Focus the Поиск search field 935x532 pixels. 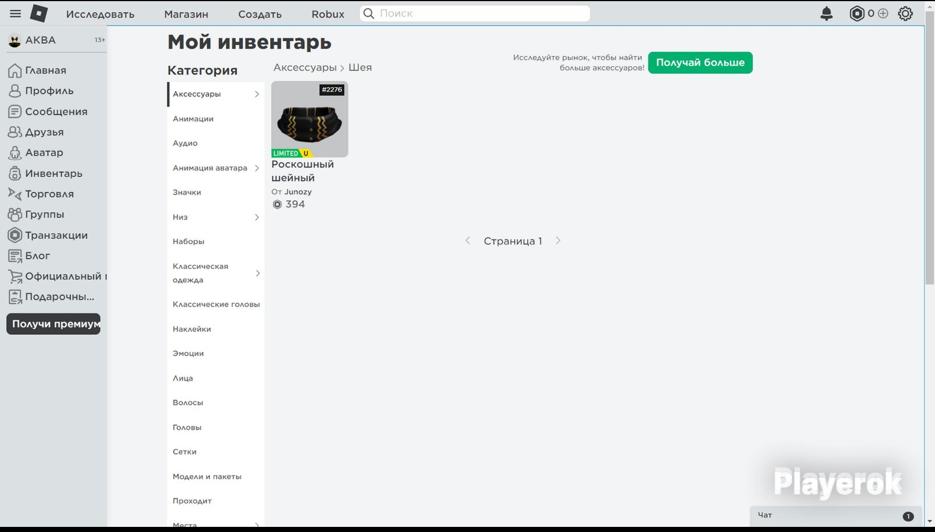pyautogui.click(x=475, y=14)
